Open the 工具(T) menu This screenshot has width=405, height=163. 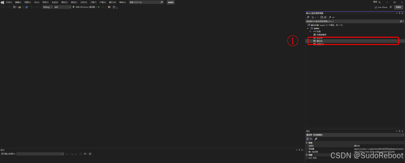tap(93, 2)
